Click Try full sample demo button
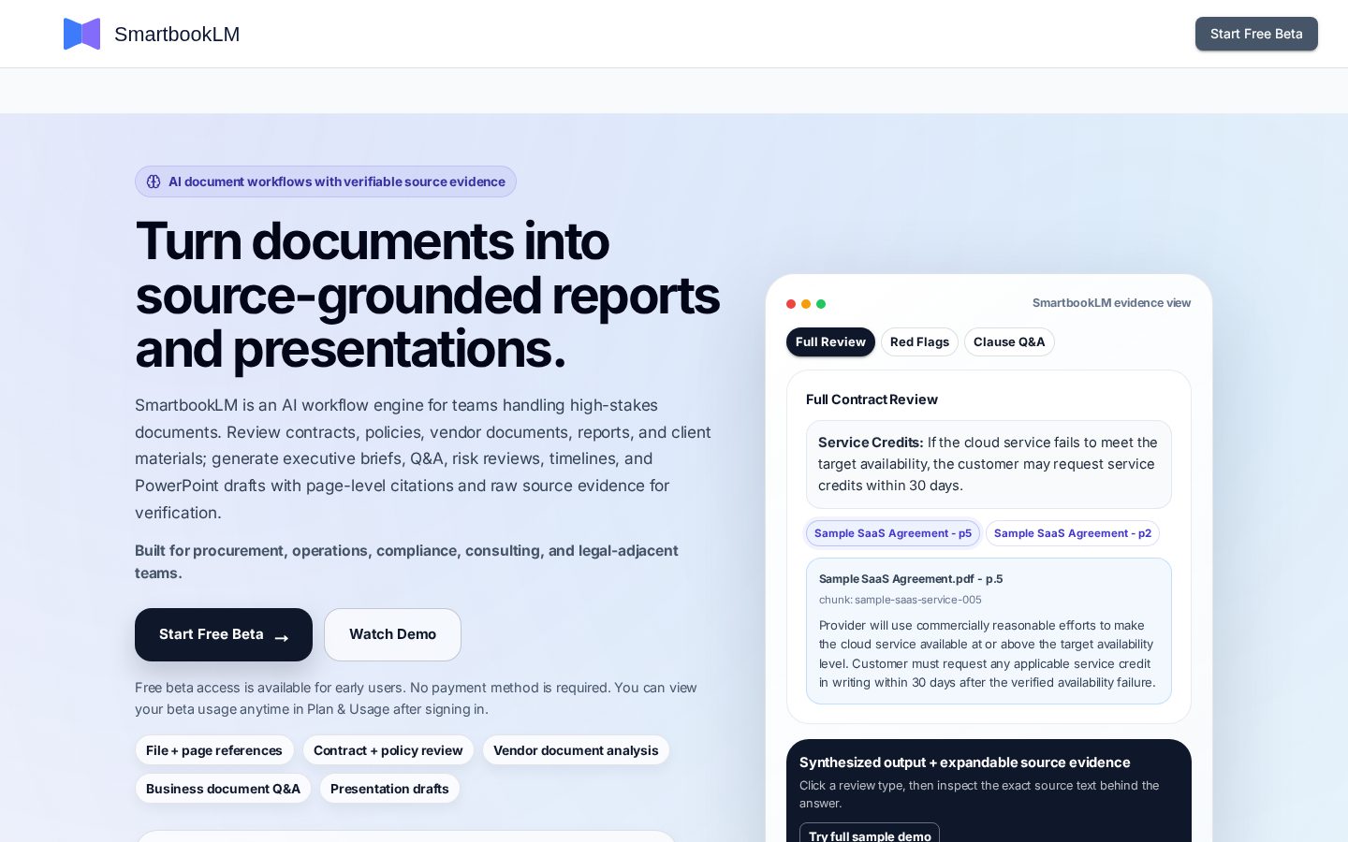 point(870,835)
